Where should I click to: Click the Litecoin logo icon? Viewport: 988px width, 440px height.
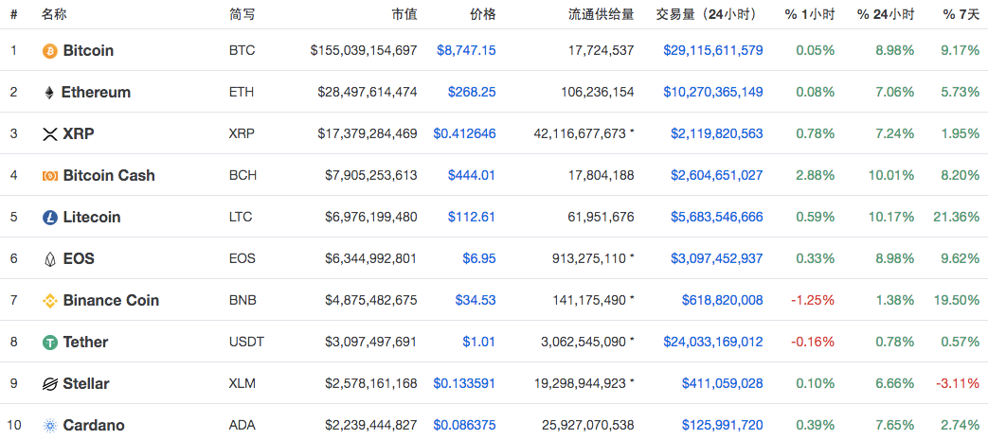click(x=50, y=218)
